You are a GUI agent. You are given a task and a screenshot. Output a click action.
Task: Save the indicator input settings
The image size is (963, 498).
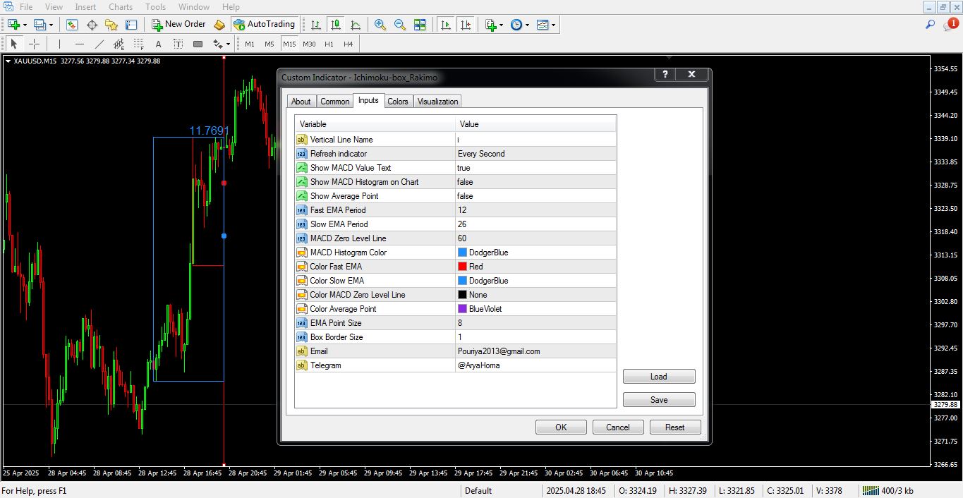(658, 399)
